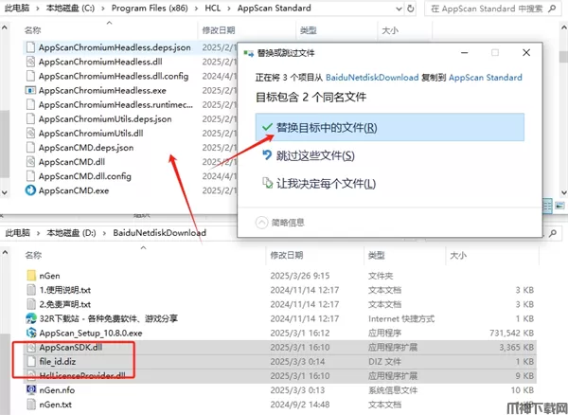The width and height of the screenshot is (568, 415).
Task: Click chevron after Program Files (x86) in the breadcrumb
Action: click(196, 9)
